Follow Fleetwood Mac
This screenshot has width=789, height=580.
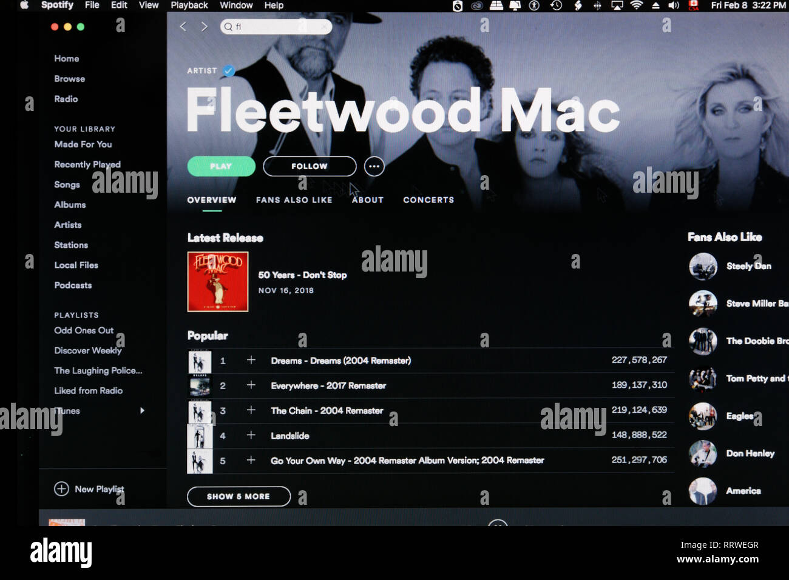310,166
